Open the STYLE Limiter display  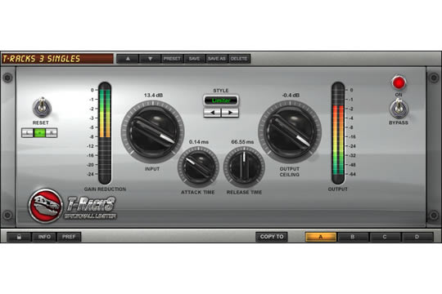tap(221, 100)
